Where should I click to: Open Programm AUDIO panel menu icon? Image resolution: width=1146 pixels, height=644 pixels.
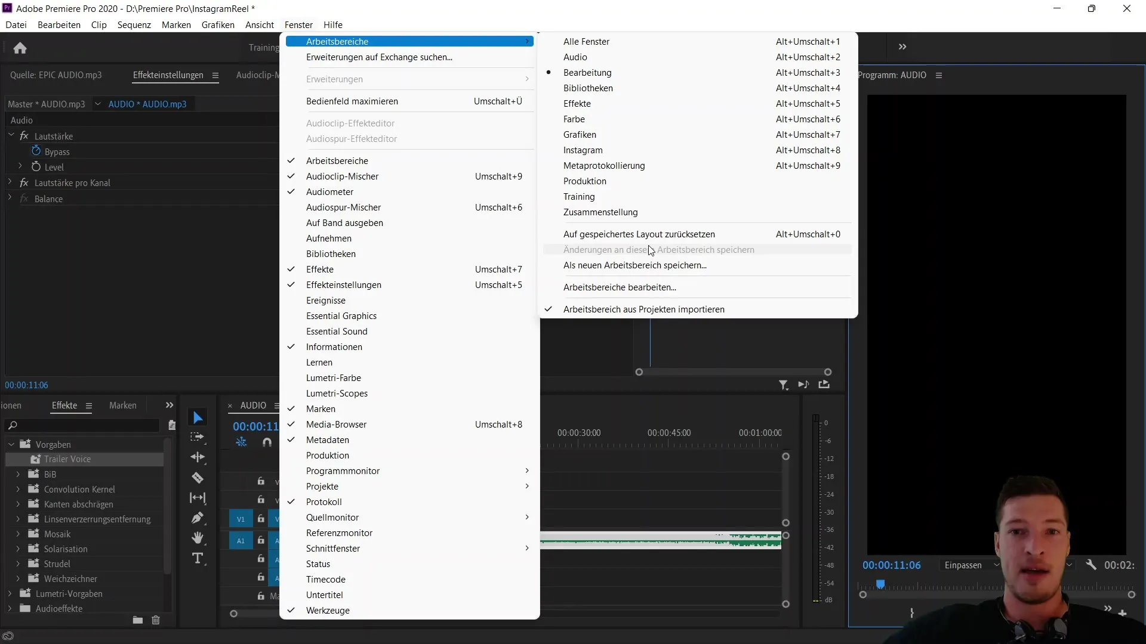[x=939, y=75]
